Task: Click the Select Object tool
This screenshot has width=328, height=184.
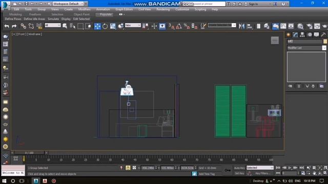Action: tap(65, 26)
